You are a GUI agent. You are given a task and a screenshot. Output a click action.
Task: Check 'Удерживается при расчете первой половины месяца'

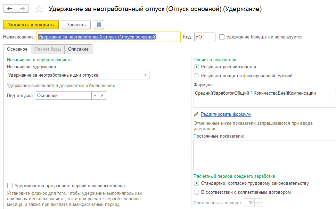pyautogui.click(x=10, y=185)
